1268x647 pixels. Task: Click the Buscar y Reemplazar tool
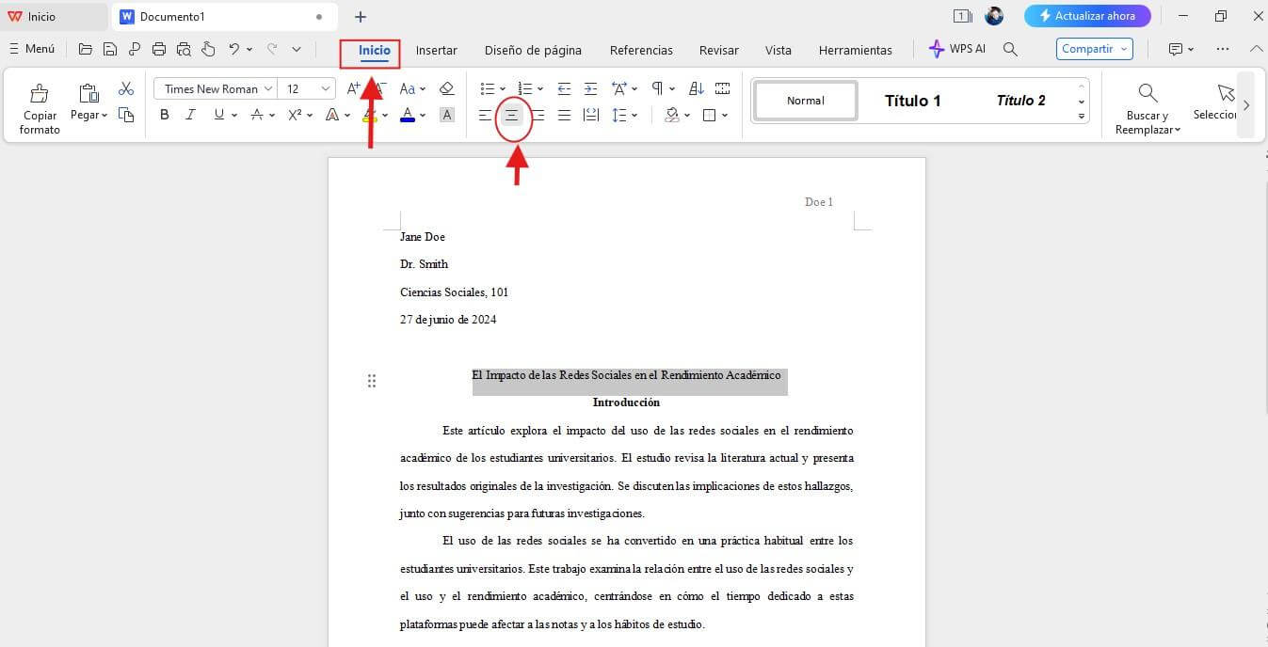coord(1147,106)
